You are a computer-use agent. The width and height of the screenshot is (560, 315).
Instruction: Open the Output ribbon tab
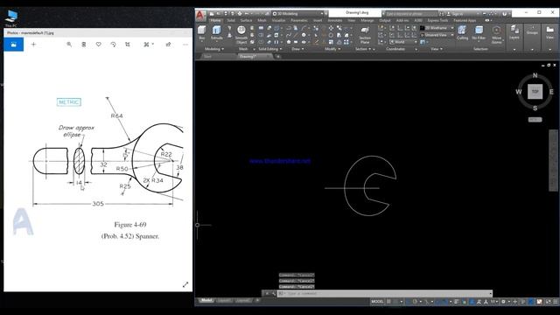[x=385, y=20]
